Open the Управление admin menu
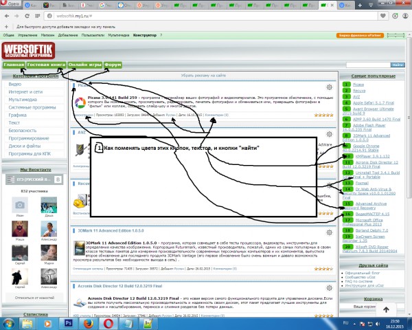This screenshot has height=330, width=412. (x=27, y=35)
